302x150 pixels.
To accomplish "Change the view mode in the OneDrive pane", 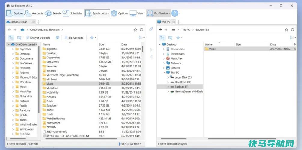I will tap(141, 38).
